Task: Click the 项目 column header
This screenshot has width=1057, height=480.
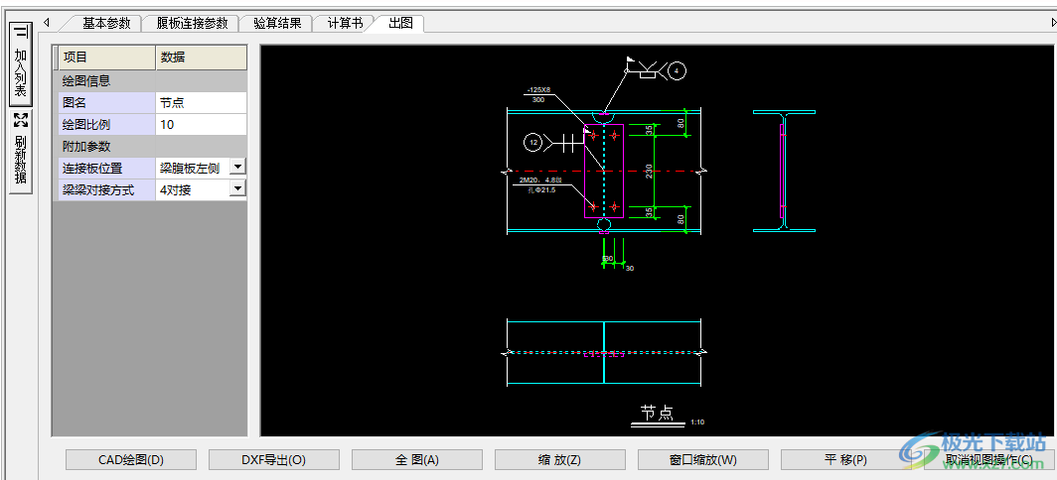Action: pyautogui.click(x=106, y=58)
